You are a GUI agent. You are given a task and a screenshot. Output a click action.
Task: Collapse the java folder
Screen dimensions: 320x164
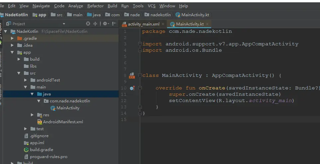32,94
